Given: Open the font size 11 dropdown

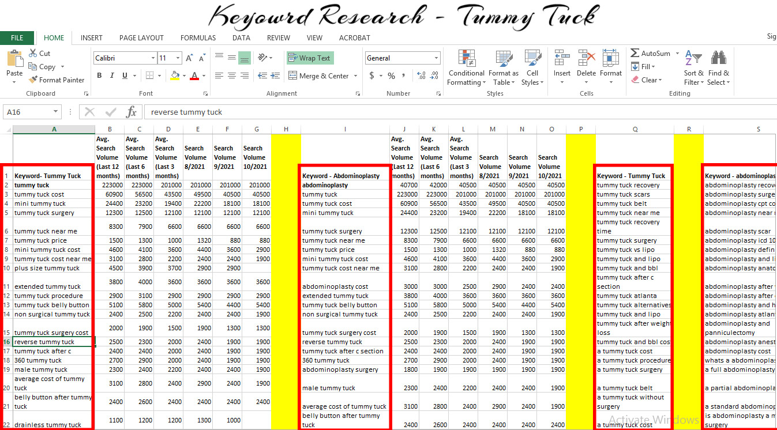Looking at the screenshot, I should 178,58.
